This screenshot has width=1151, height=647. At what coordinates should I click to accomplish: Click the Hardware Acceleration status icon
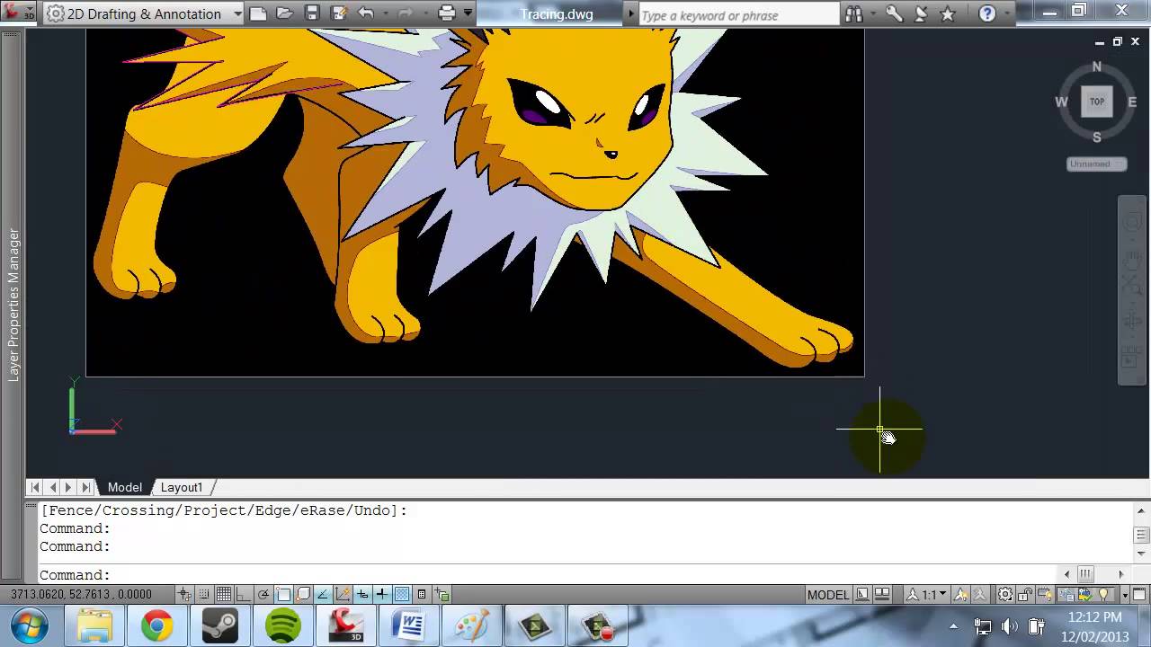click(1044, 594)
